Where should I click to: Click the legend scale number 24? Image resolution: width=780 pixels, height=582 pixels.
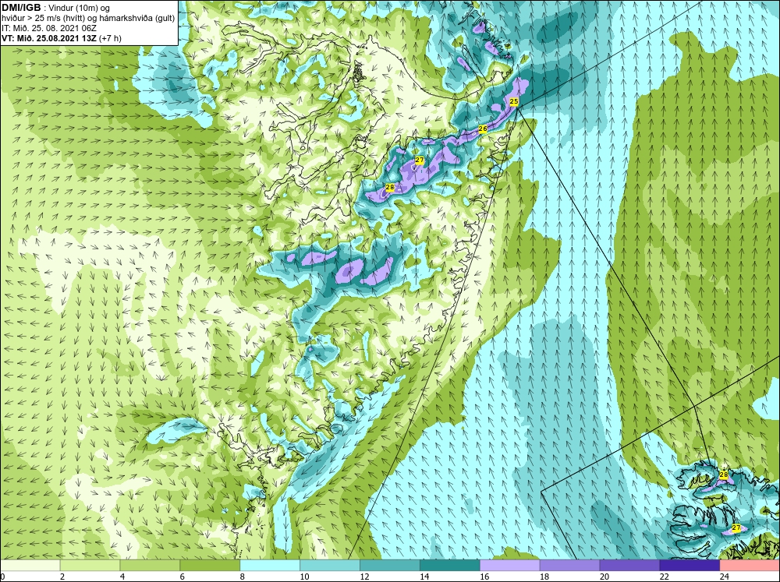[725, 577]
